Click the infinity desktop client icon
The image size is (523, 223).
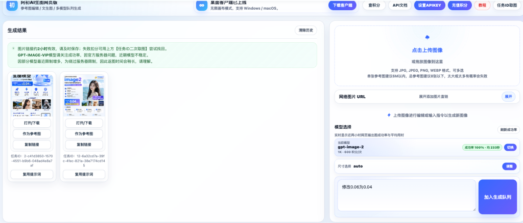[201, 5]
